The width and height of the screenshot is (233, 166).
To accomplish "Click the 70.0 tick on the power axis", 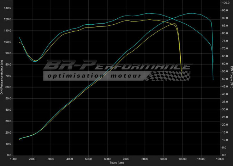I will (8, 76).
